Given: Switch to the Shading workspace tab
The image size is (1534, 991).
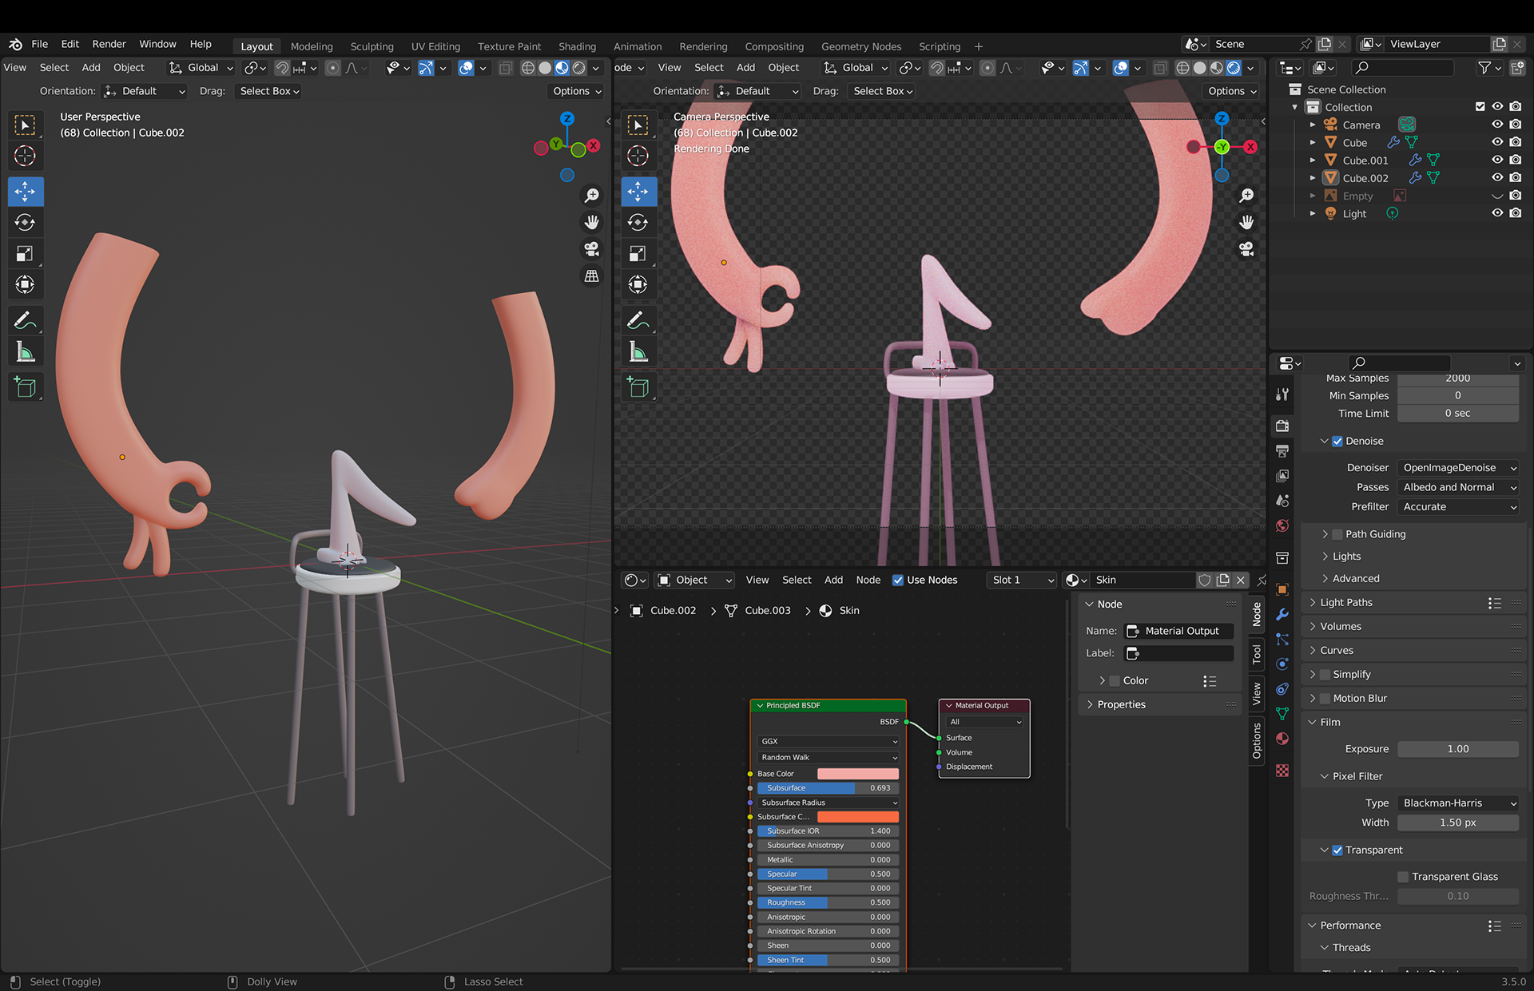Looking at the screenshot, I should coord(577,46).
